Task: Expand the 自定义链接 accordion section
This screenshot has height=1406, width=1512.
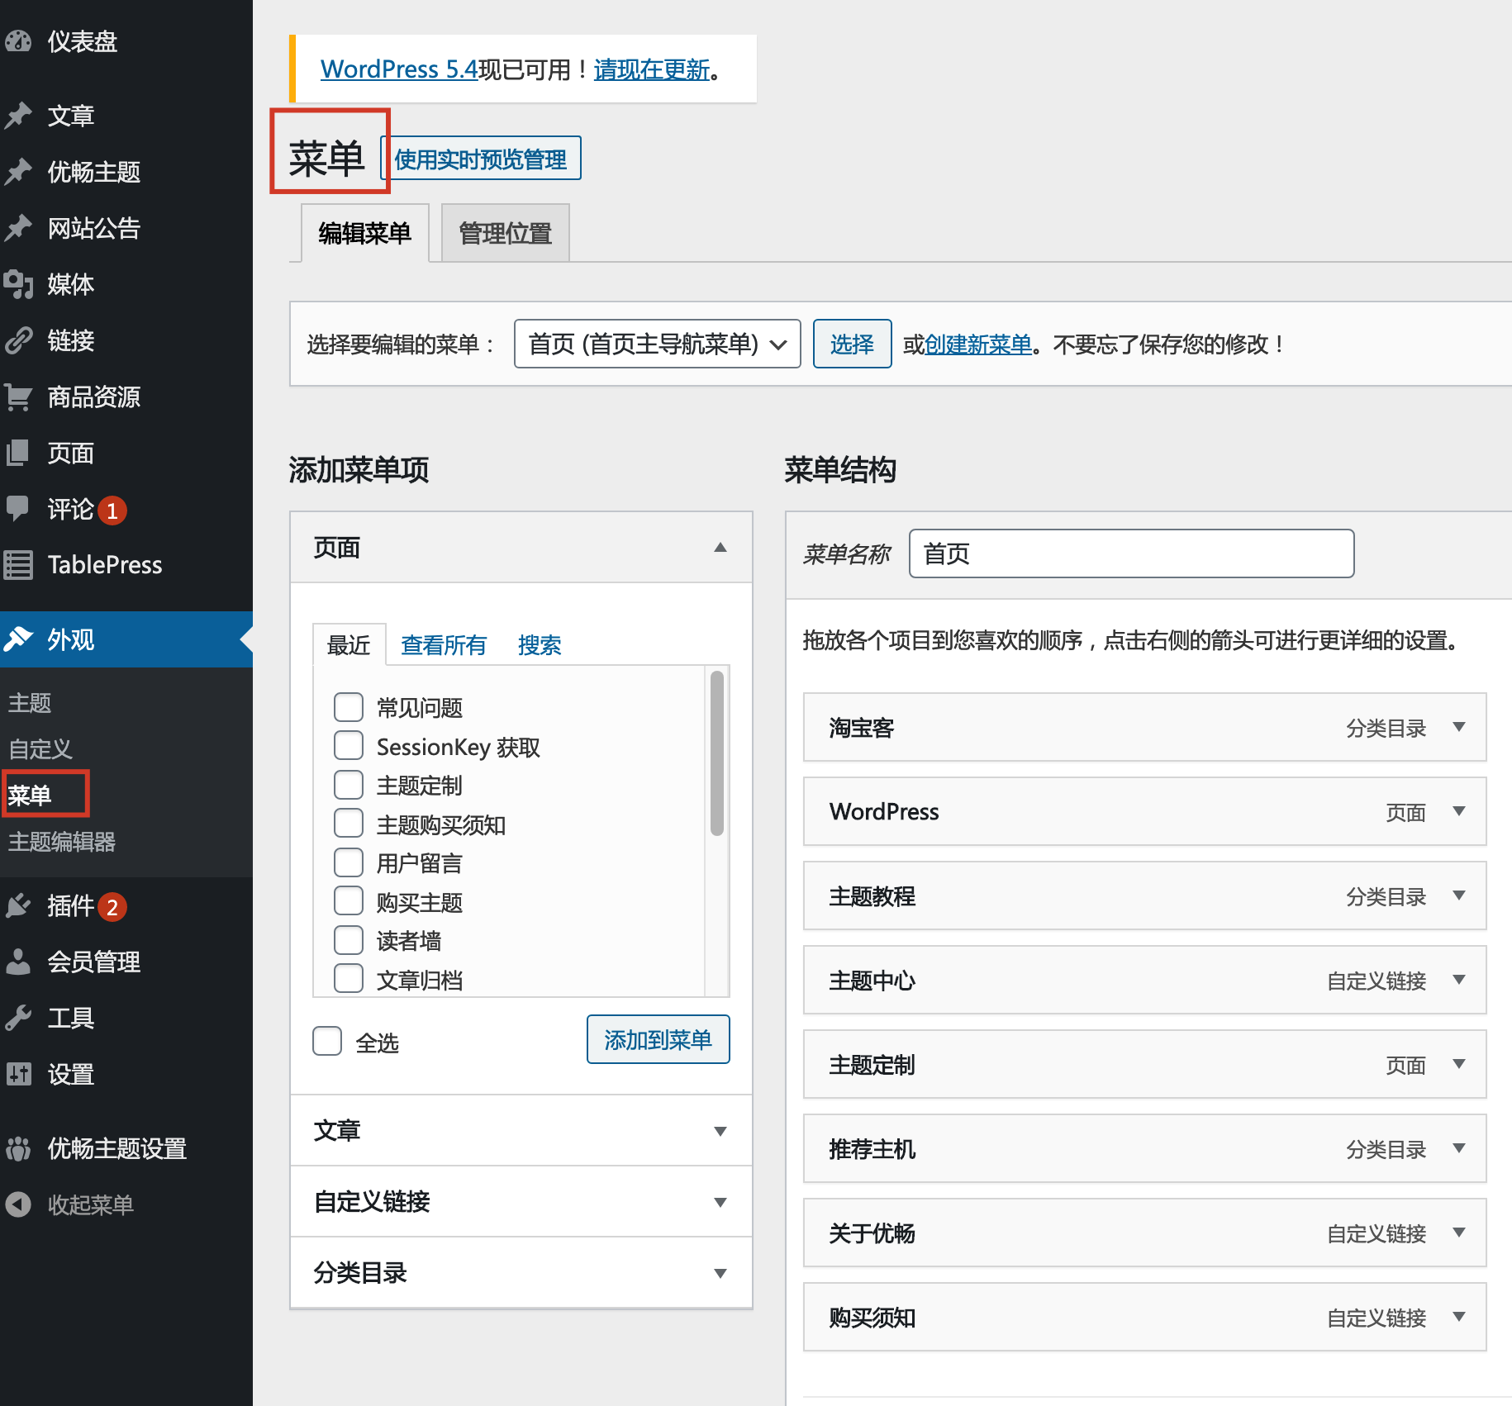Action: coord(521,1201)
